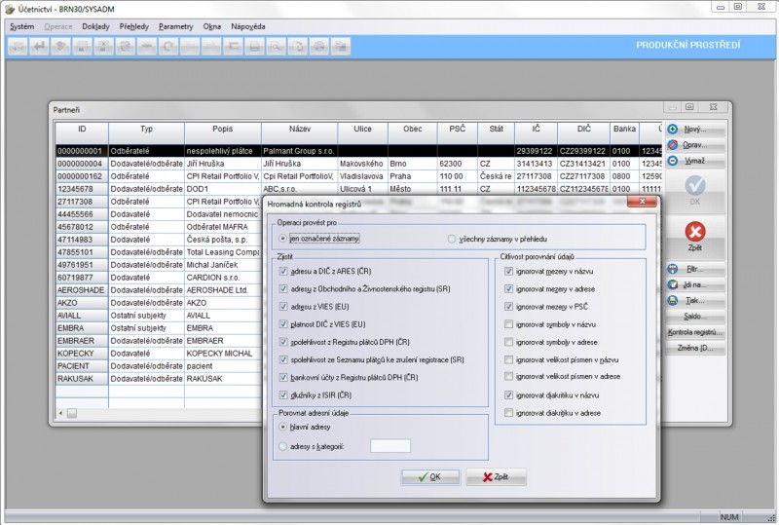Click the Oprav edit button
Image resolution: width=779 pixels, height=525 pixels.
pos(693,144)
